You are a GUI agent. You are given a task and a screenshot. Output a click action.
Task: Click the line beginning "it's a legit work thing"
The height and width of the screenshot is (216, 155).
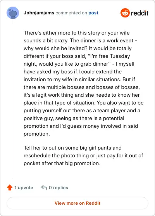(x=82, y=95)
